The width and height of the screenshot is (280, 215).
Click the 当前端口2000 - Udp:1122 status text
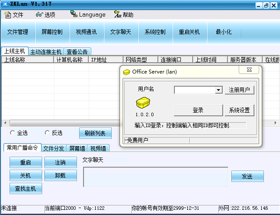point(75,208)
